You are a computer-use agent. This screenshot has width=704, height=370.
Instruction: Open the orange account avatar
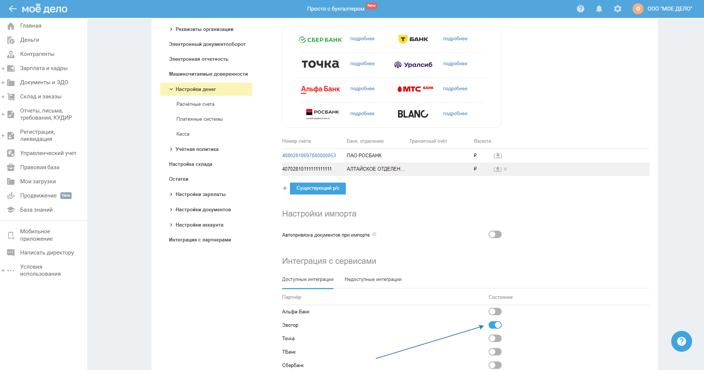click(638, 9)
